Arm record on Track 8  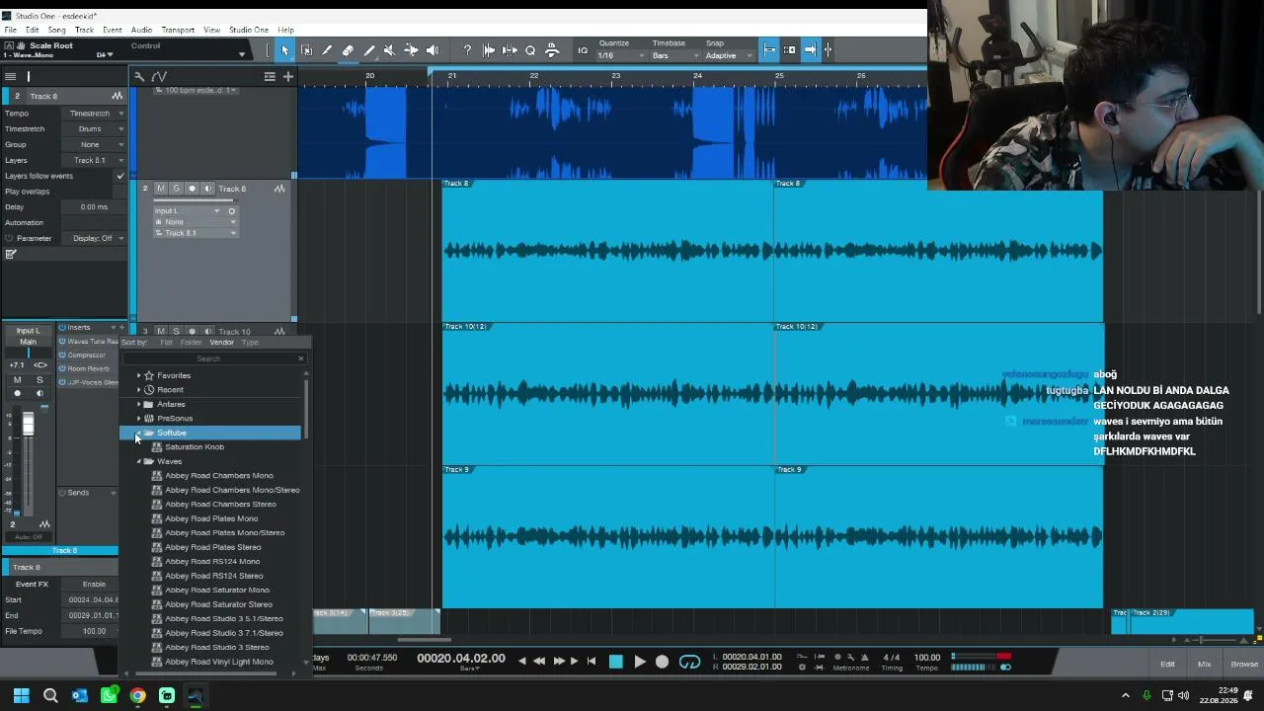(x=193, y=189)
